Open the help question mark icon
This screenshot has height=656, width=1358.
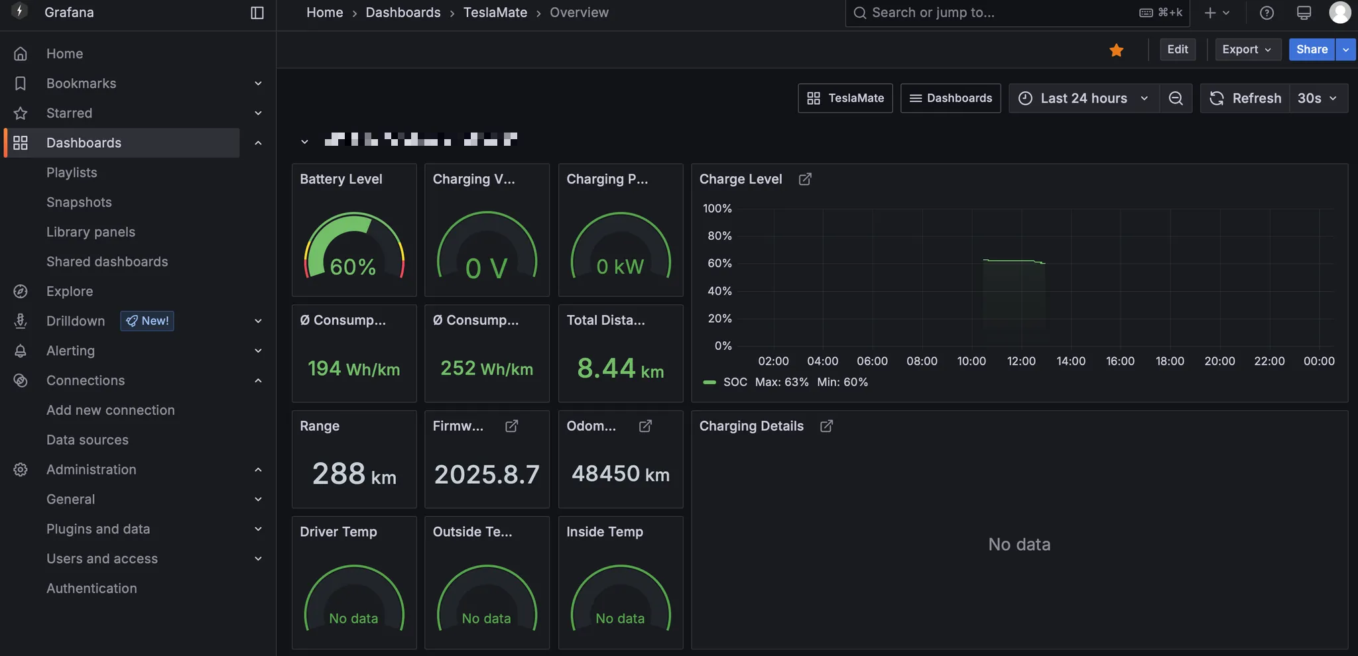pos(1266,13)
